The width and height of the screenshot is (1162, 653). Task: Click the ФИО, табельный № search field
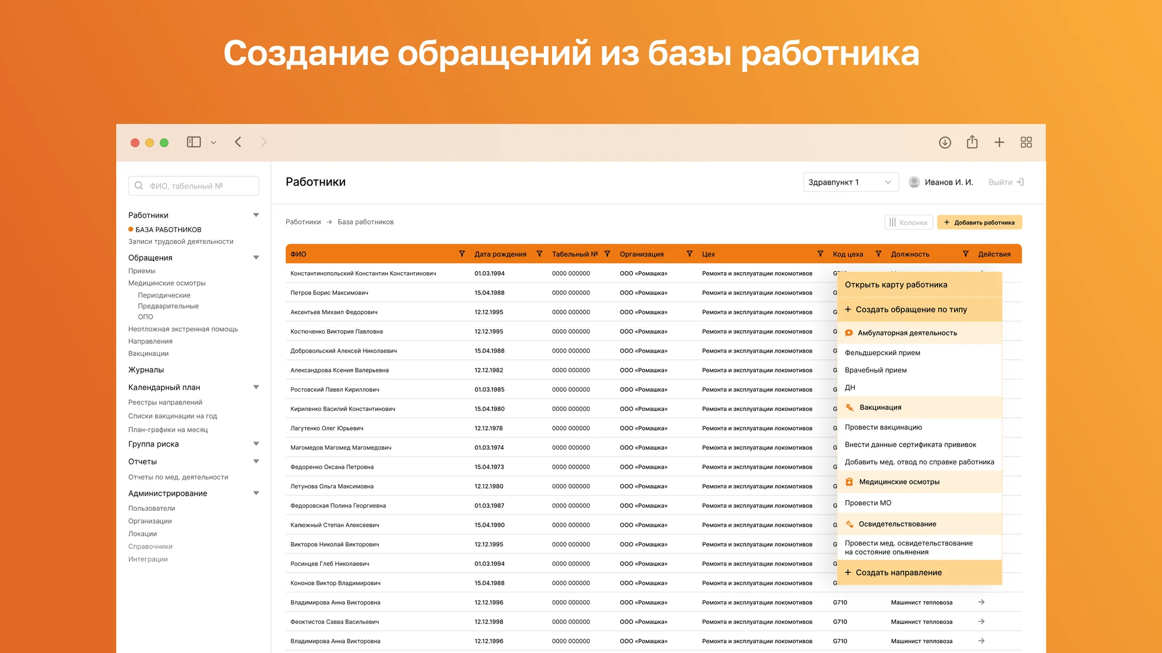[193, 185]
